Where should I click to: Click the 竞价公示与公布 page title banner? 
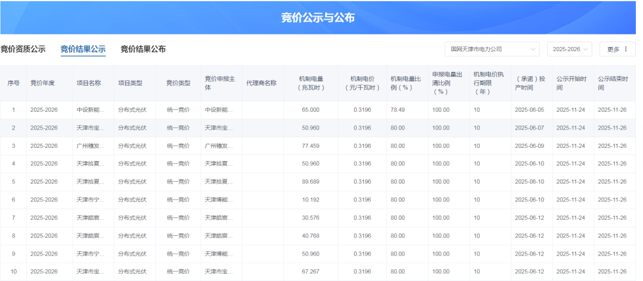click(318, 18)
